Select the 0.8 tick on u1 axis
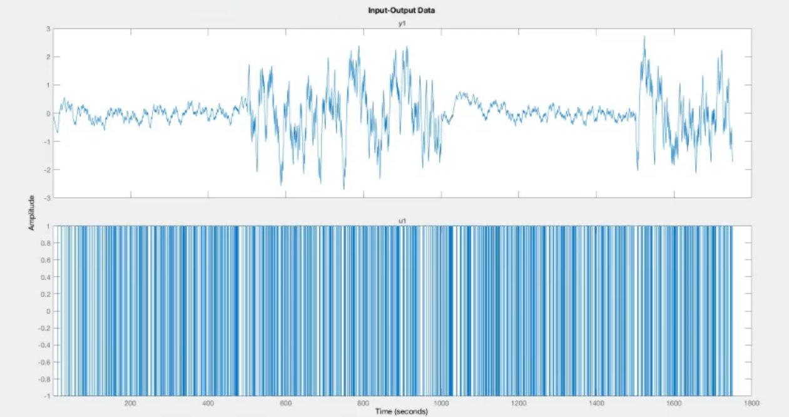The width and height of the screenshot is (789, 417). [46, 244]
